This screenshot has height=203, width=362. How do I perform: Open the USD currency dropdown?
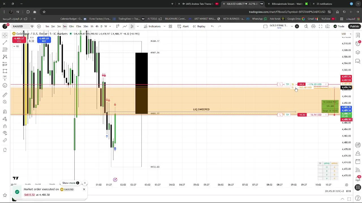pos(346,34)
